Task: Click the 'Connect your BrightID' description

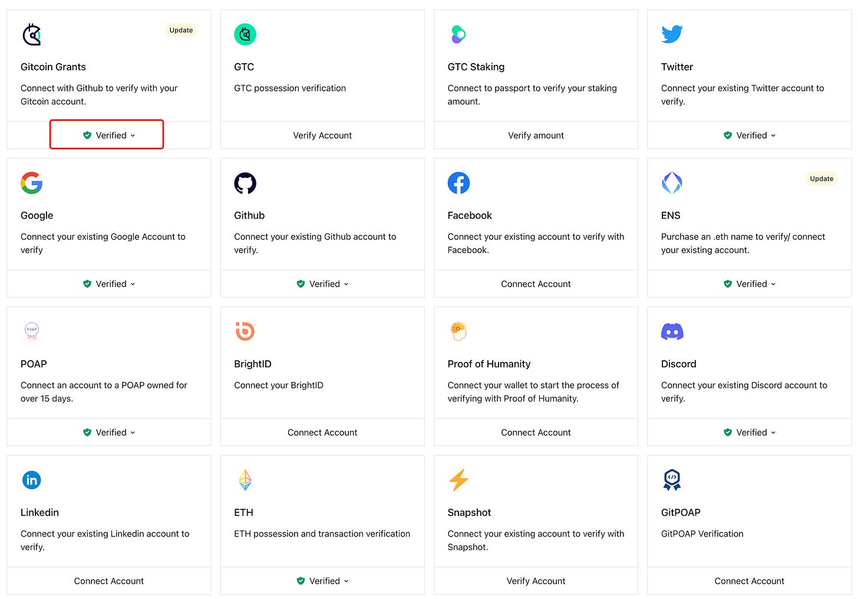Action: [279, 385]
